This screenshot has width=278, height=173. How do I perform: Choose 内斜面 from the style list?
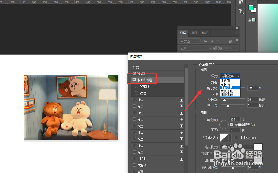230,84
